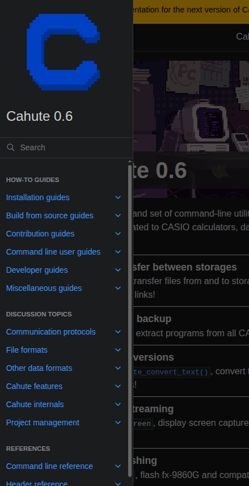249x486 pixels.
Task: Open the Header reference link
Action: 37,483
